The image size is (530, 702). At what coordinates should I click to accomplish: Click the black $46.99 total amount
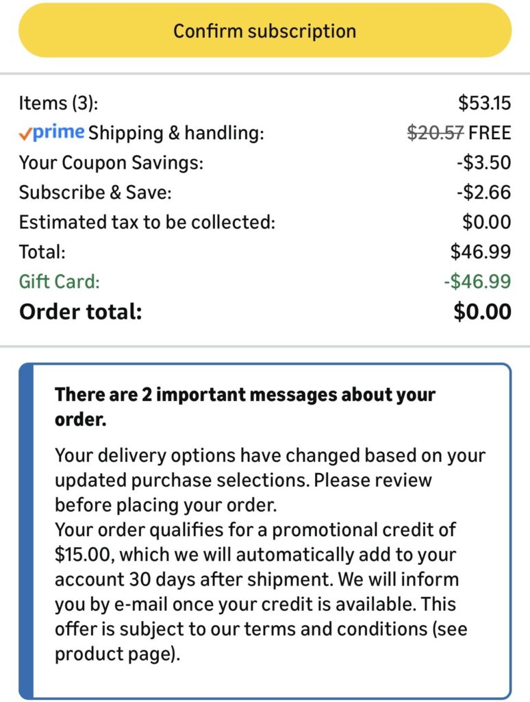tap(481, 252)
